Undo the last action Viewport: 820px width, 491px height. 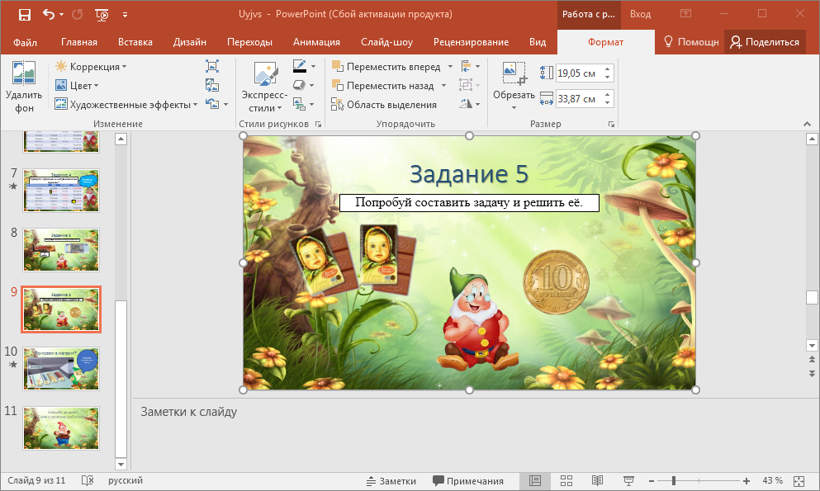[49, 14]
